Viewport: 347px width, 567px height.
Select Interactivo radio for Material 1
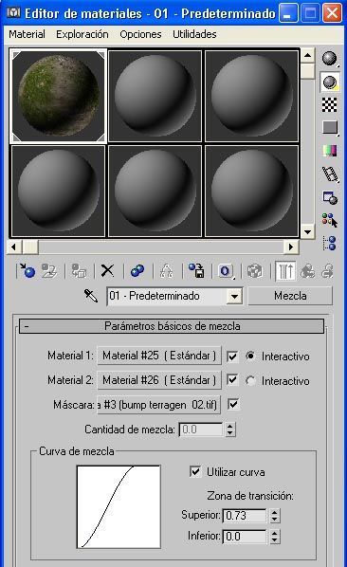coord(250,356)
